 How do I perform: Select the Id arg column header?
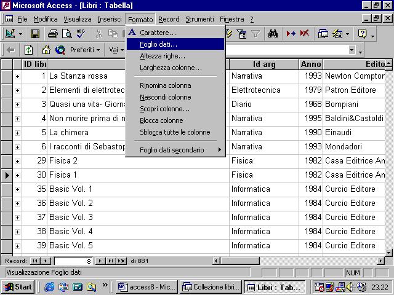(x=264, y=65)
